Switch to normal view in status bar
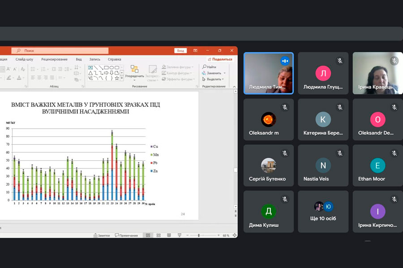 pos(148,235)
